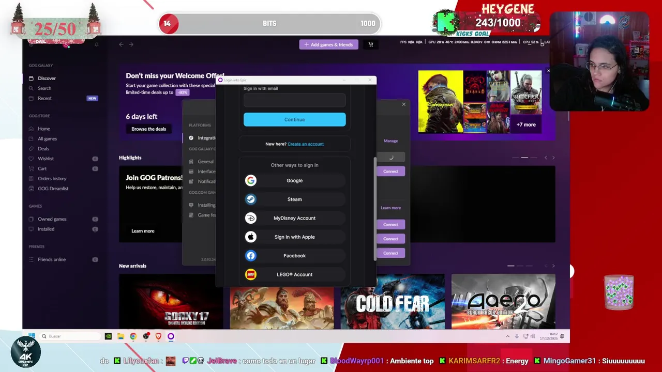662x372 pixels.
Task: Sign in with Google in Epic login
Action: coord(294,180)
